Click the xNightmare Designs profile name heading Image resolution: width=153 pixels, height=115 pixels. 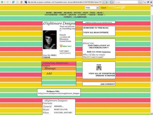click(59, 23)
